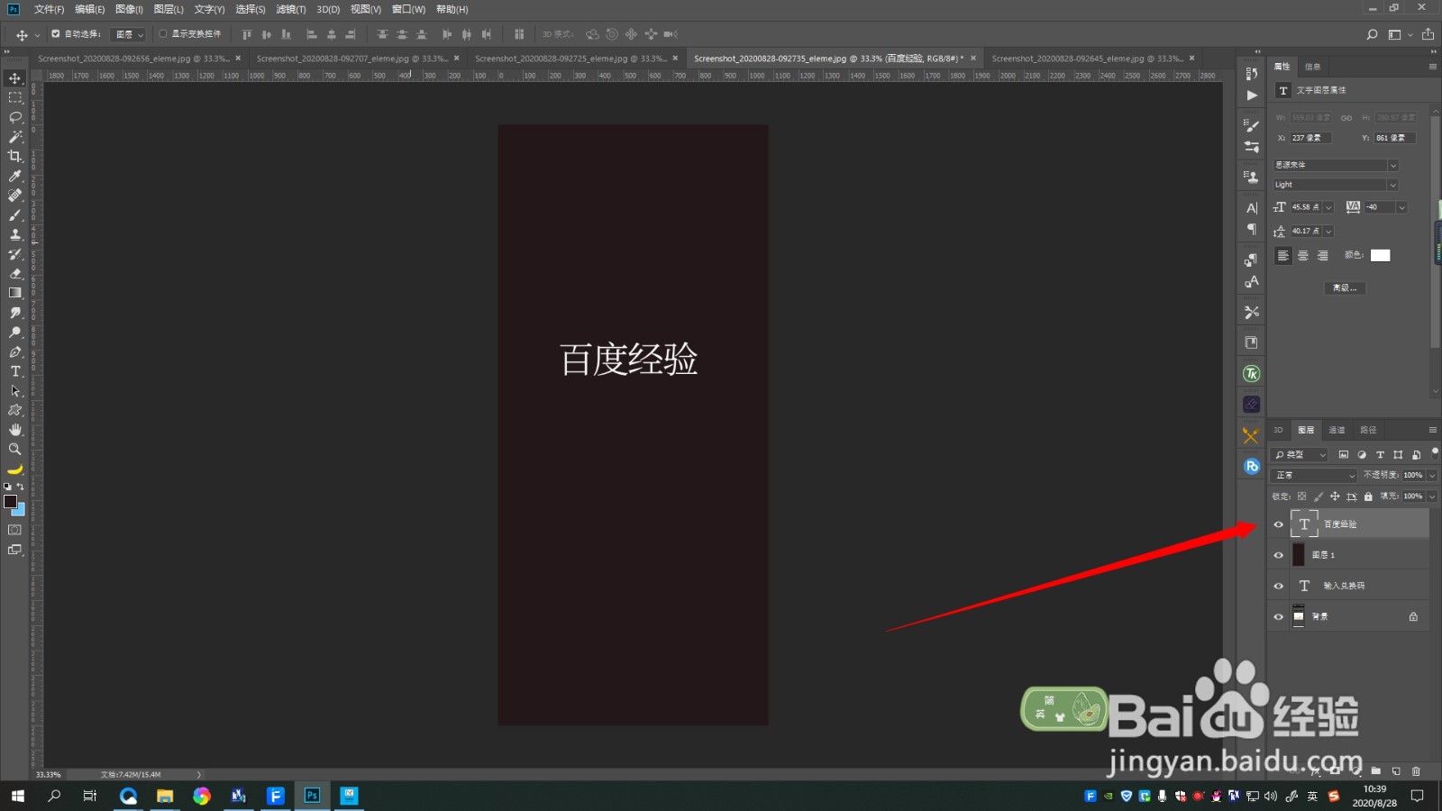
Task: Expand the tracking dropdown -40
Action: (1401, 207)
